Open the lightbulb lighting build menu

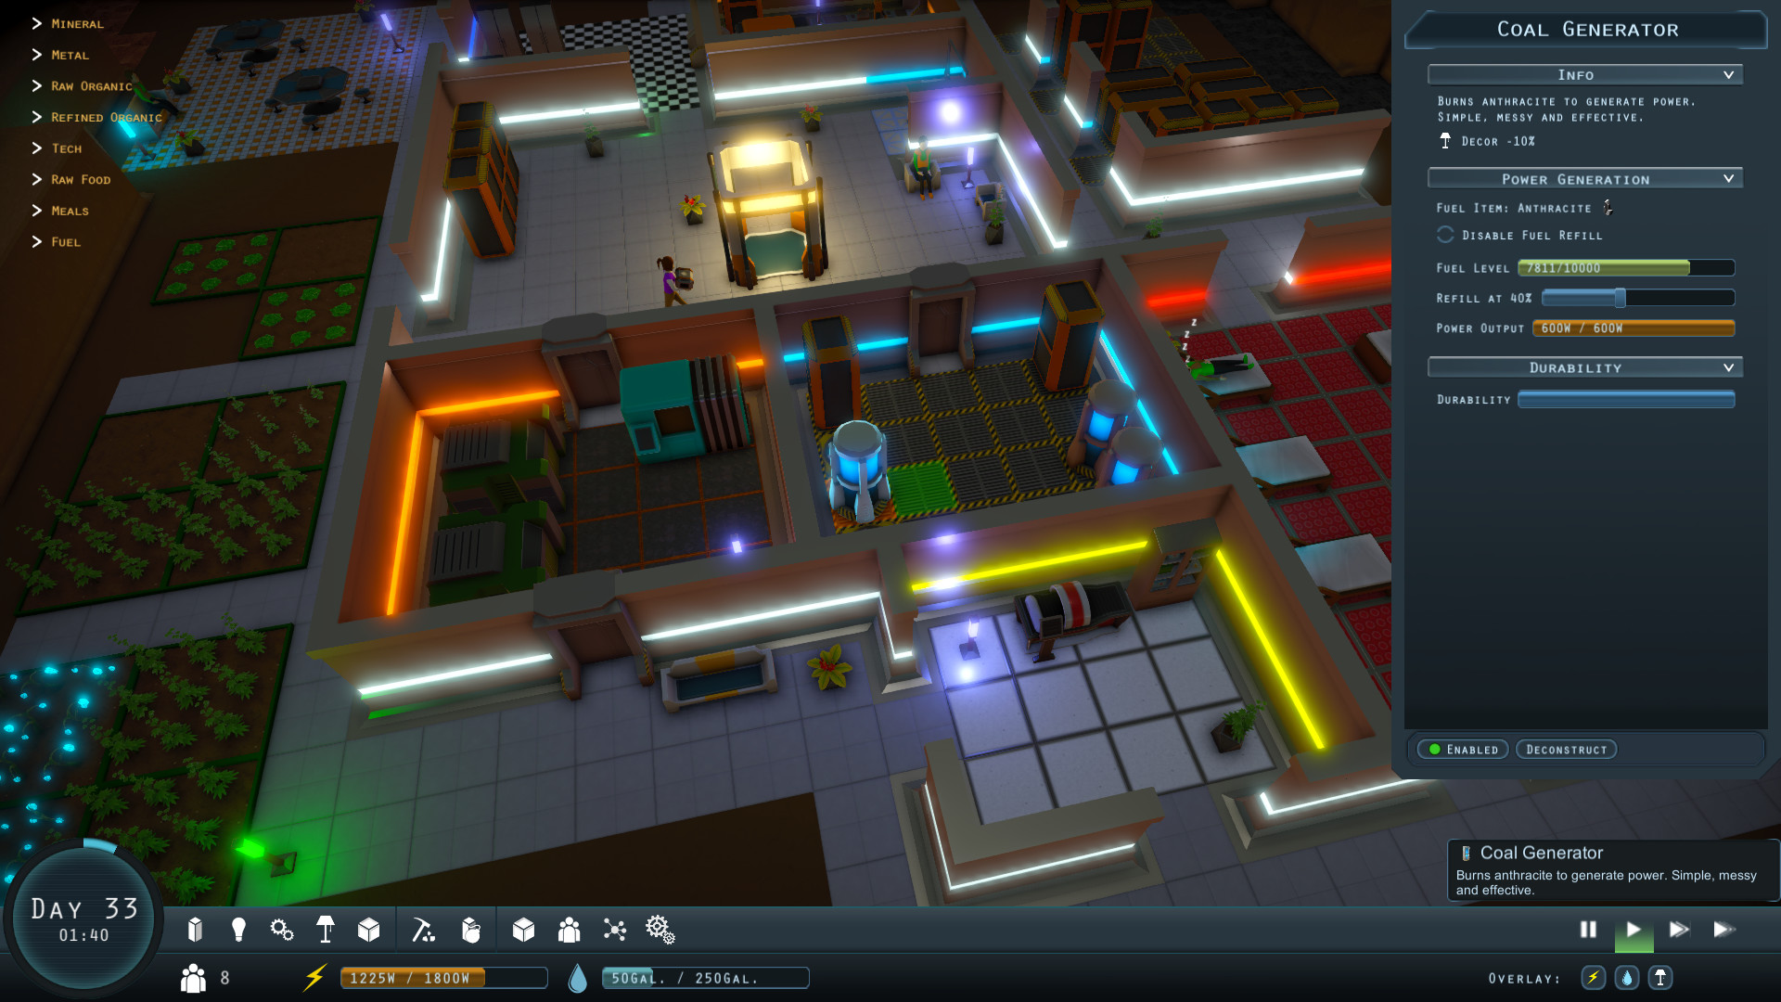click(x=238, y=930)
